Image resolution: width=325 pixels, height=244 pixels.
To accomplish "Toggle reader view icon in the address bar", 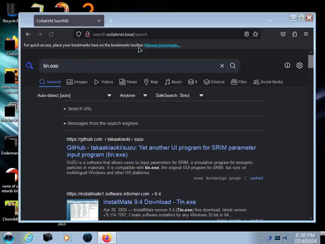I will (x=246, y=34).
